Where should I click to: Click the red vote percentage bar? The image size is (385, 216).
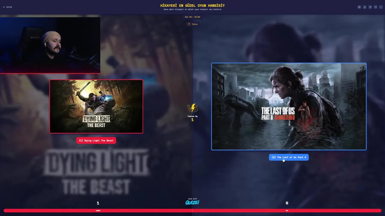click(x=192, y=211)
